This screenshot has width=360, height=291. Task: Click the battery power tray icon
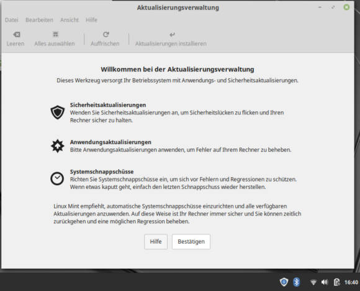(336, 282)
